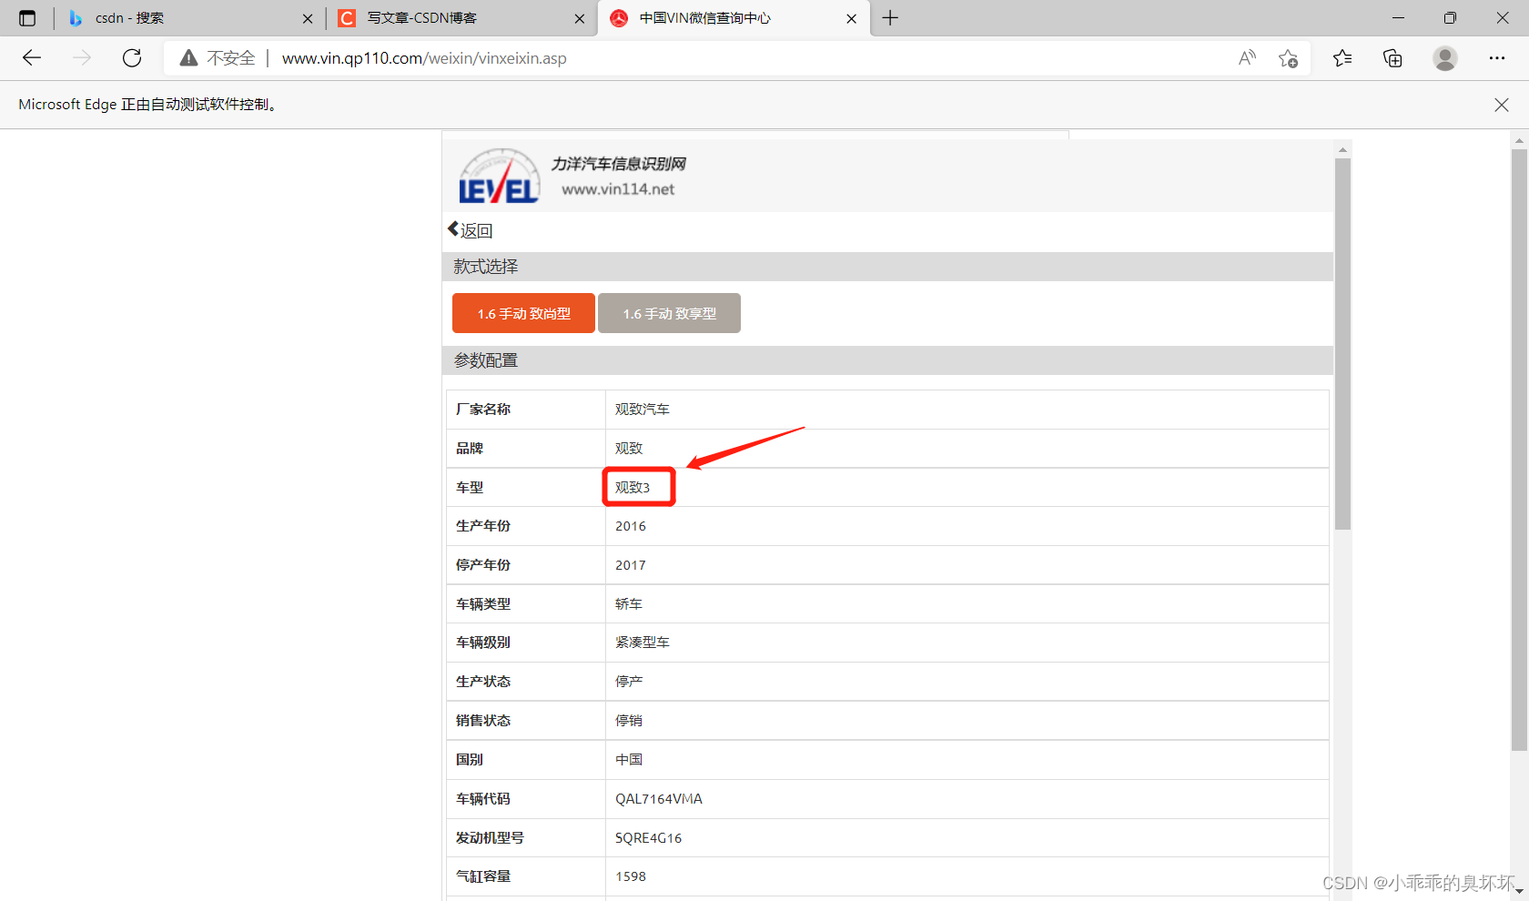This screenshot has height=901, width=1529.
Task: Click the inner frame scroll up arrow
Action: point(1342,149)
